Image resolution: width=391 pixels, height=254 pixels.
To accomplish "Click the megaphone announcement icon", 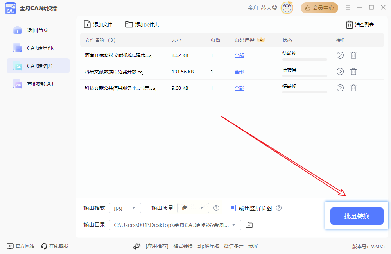I will 137,246.
